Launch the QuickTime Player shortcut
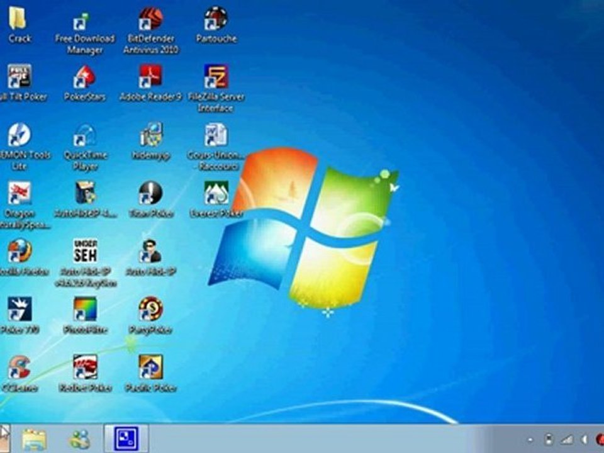This screenshot has width=604, height=453. pyautogui.click(x=85, y=135)
